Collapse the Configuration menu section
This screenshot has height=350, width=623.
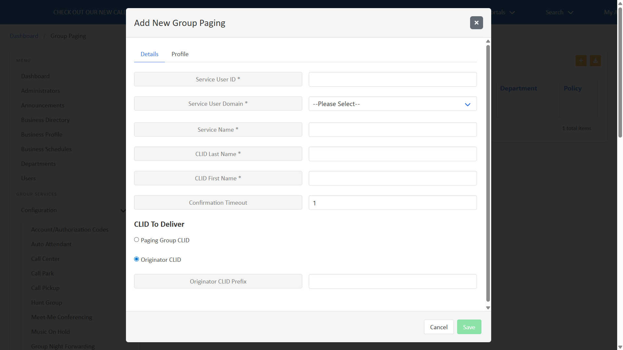123,210
